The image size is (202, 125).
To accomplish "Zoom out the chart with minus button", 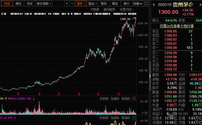I will click(x=72, y=3).
